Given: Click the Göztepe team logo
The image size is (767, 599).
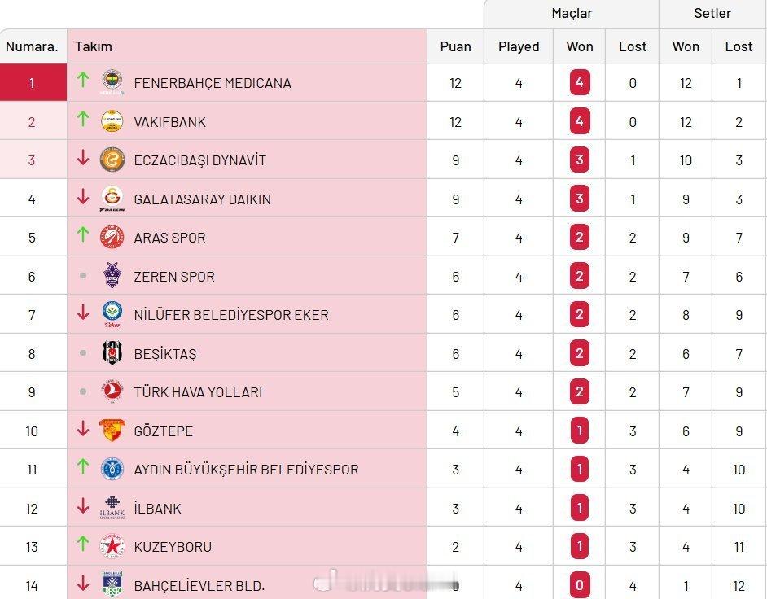Looking at the screenshot, I should pyautogui.click(x=112, y=431).
